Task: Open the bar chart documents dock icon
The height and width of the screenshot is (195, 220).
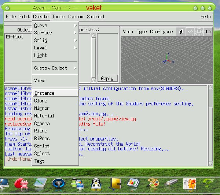Action: tap(133, 183)
